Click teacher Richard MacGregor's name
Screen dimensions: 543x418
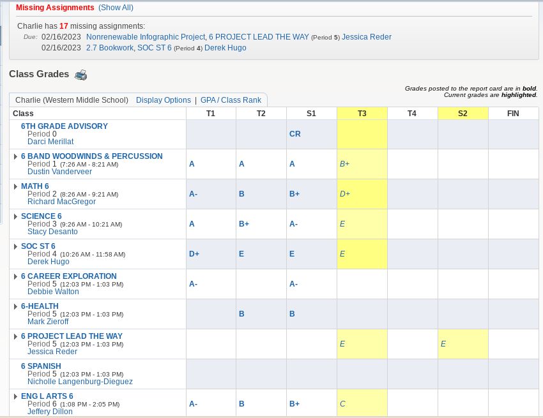click(x=61, y=202)
